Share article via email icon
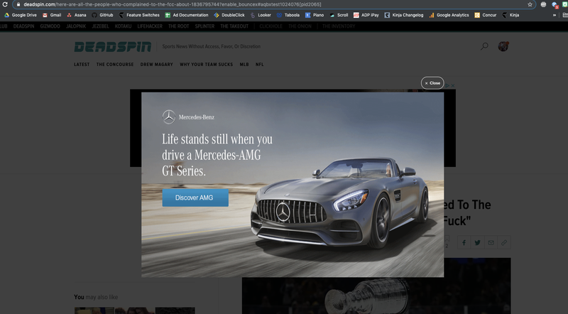The height and width of the screenshot is (314, 568). click(491, 242)
